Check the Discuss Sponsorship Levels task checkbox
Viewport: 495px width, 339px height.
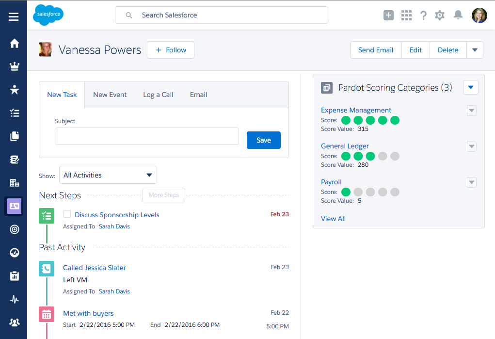tap(66, 214)
